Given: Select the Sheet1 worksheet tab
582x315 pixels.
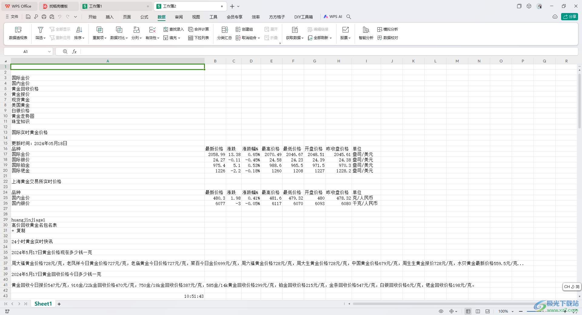Looking at the screenshot, I should click(x=43, y=304).
